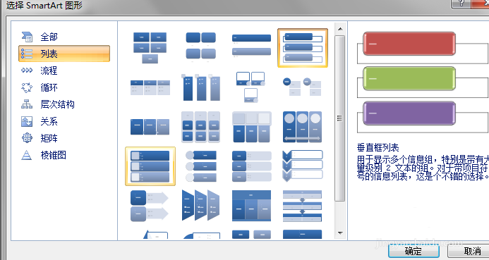Choose the 关系 category

(x=40, y=121)
